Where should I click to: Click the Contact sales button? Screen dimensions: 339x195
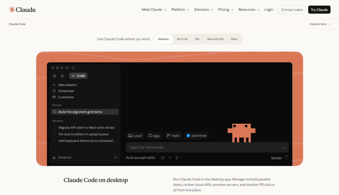292,10
